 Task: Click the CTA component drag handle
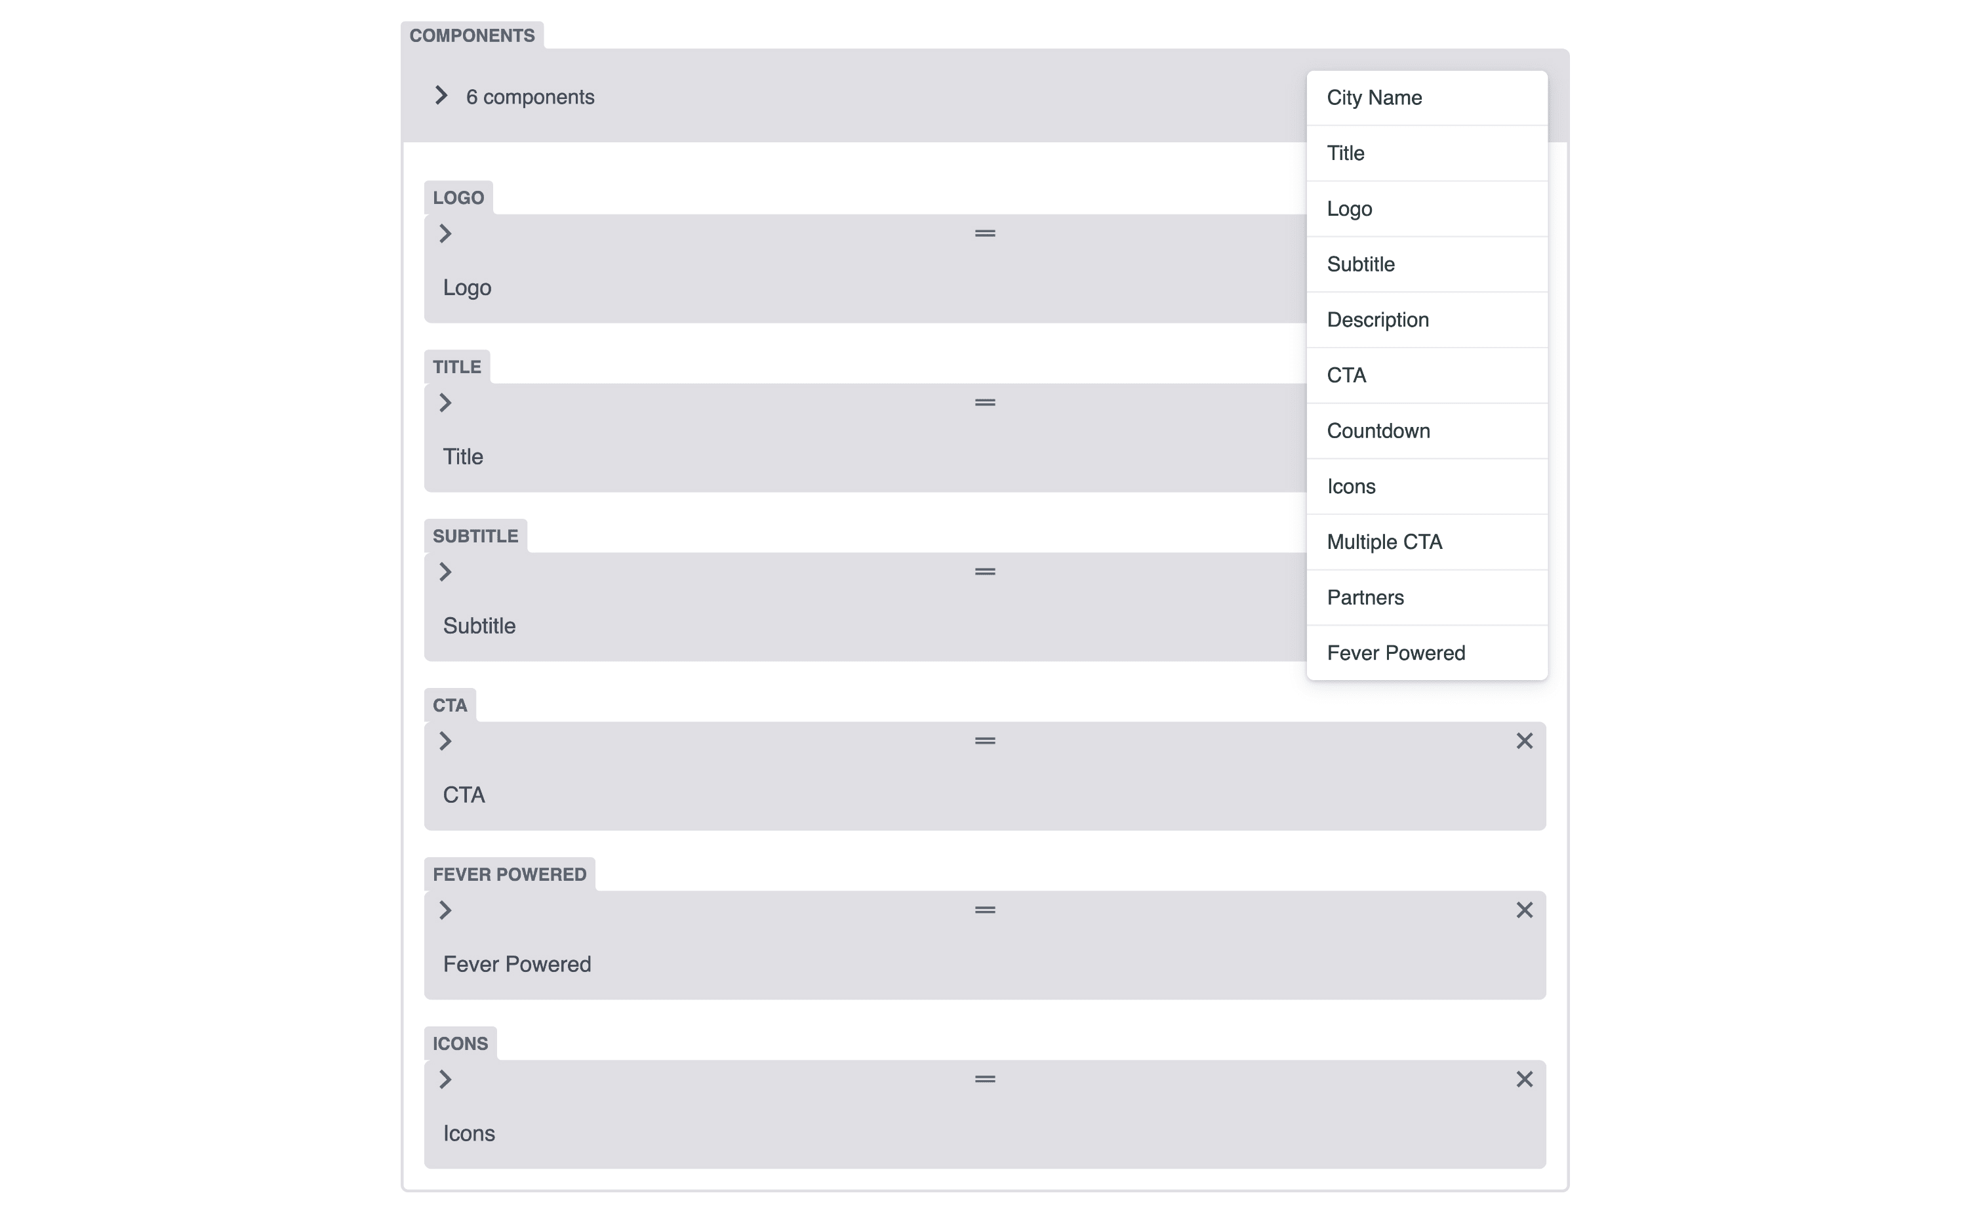tap(985, 740)
